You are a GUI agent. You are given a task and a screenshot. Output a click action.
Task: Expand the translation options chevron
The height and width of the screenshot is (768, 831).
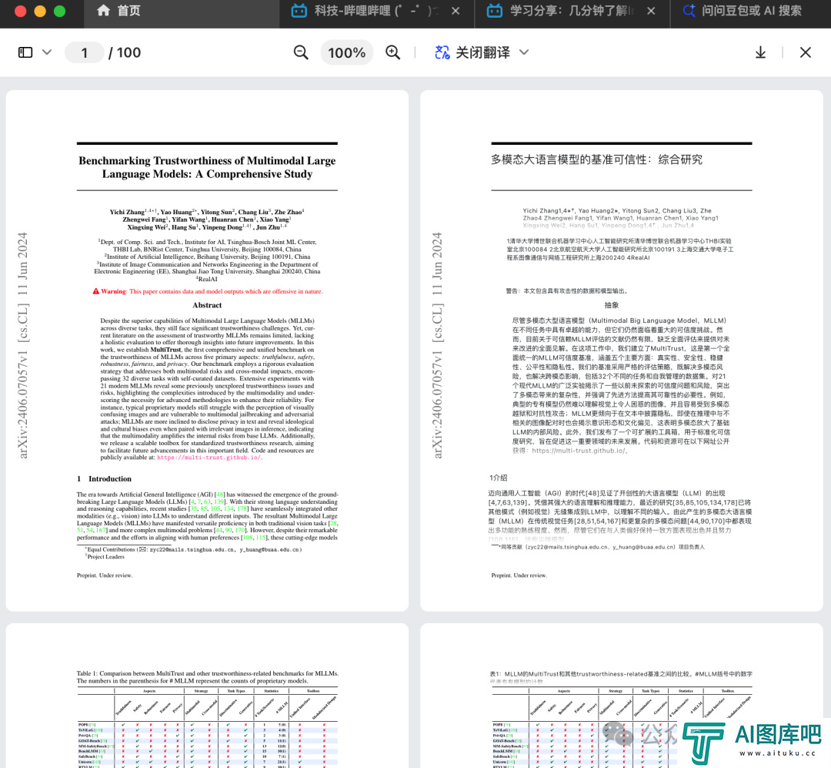pyautogui.click(x=524, y=52)
